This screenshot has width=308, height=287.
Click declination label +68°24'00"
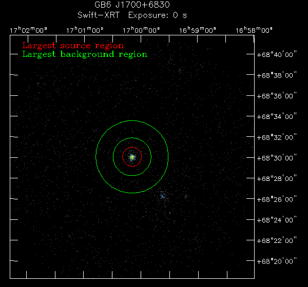tap(277, 220)
